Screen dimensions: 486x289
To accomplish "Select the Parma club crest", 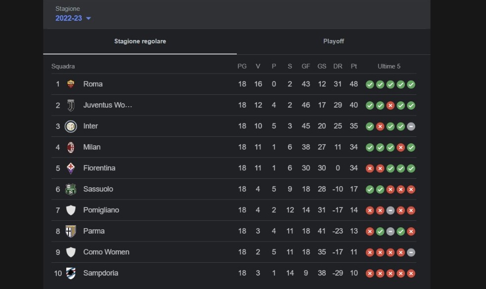I will coord(71,231).
